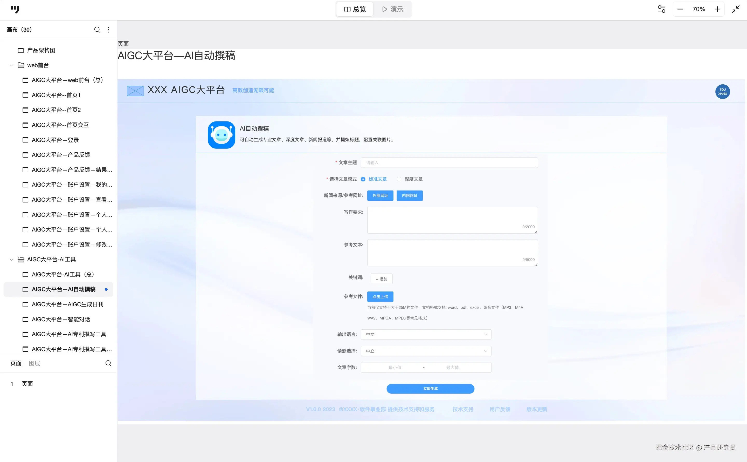This screenshot has width=747, height=462.
Task: Open the 情感选择 dropdown
Action: point(426,351)
